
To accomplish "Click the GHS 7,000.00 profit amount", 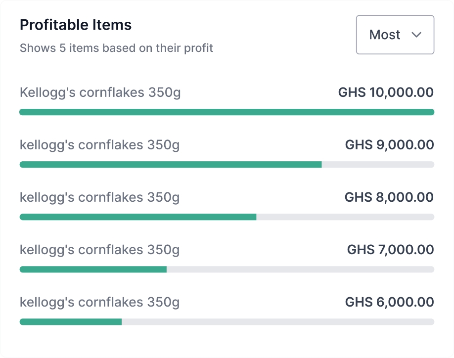I will [x=390, y=250].
